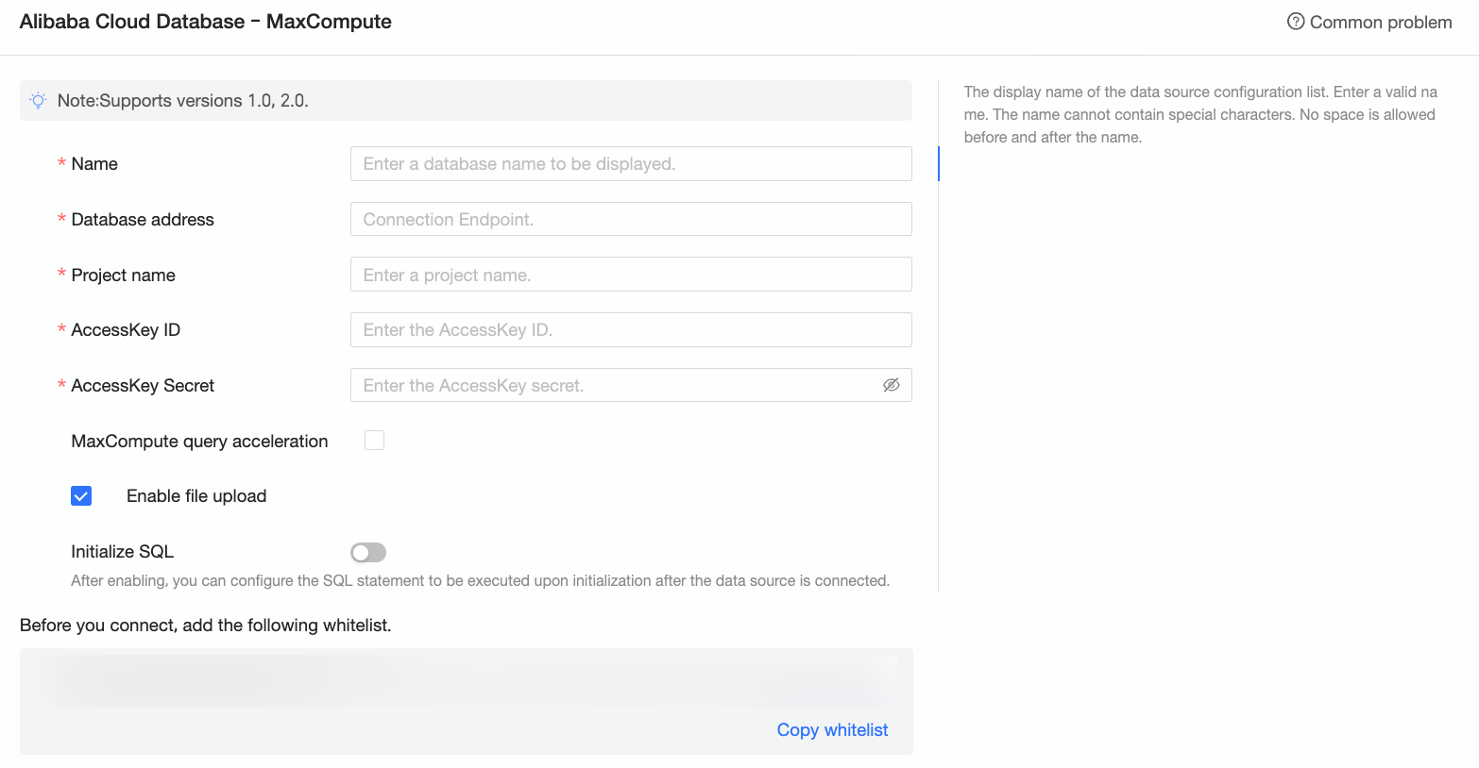Turn on the Initialize SQL switch
1479x768 pixels.
[x=368, y=552]
